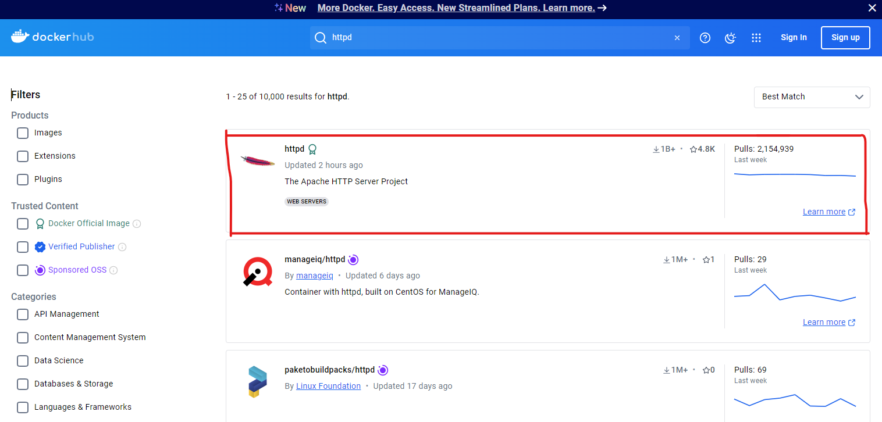Open the paketobuildpacks/httpd repository title
The width and height of the screenshot is (882, 422).
(x=329, y=370)
